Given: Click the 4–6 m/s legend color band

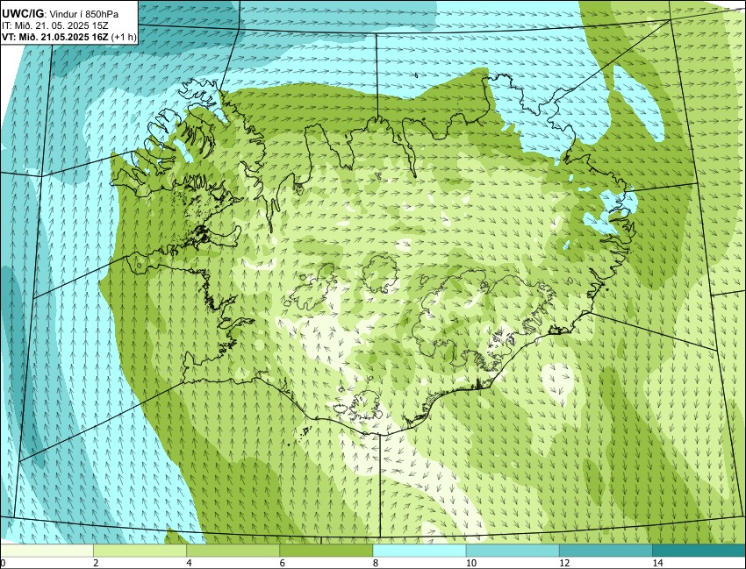Looking at the screenshot, I should point(233,551).
